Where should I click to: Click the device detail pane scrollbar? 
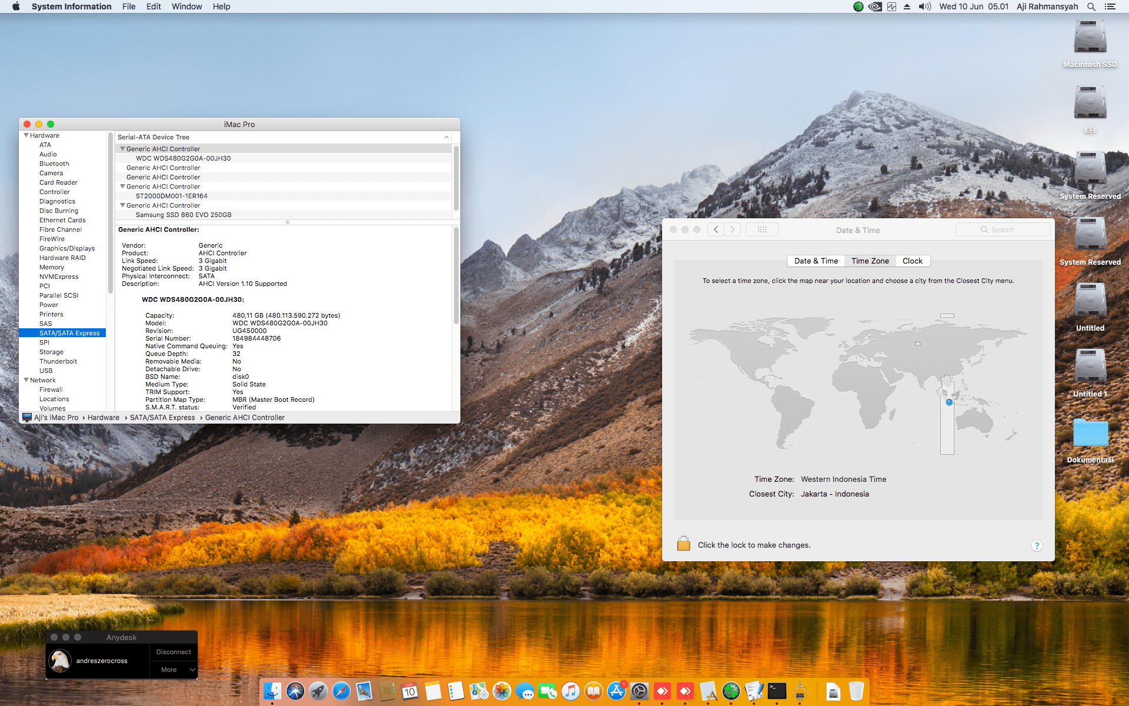point(456,275)
